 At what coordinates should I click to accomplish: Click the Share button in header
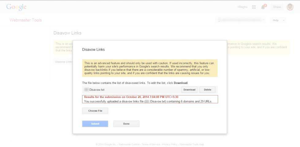277,7
